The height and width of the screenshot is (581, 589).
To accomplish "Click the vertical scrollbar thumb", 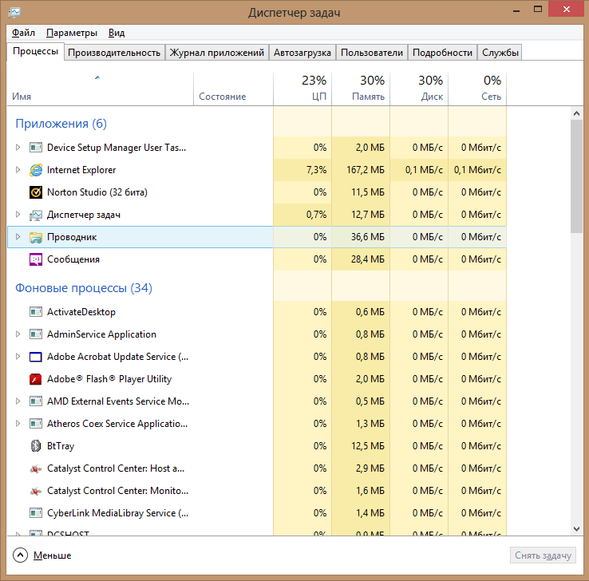I will (x=576, y=176).
